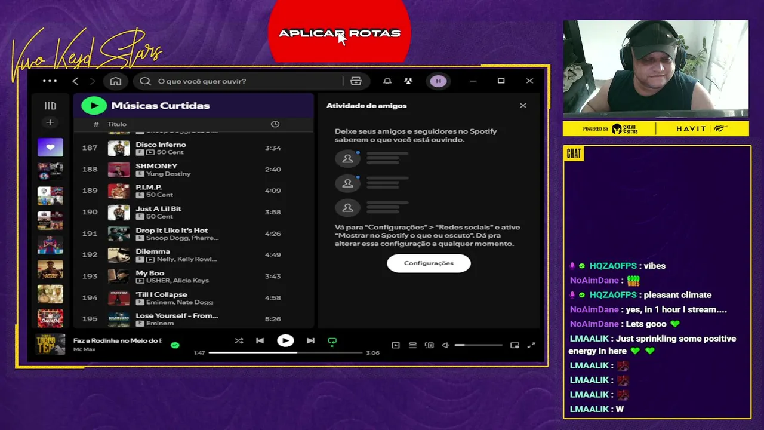Open the Now Playing view icon
Viewport: 764px width, 430px height.
(395, 345)
